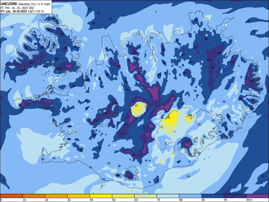Click the VT: Lau. 18.10.2025 11Z line
269x202 pixels.
coord(22,11)
